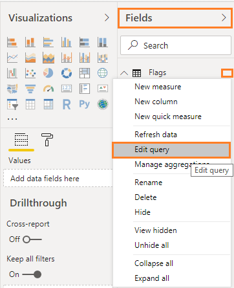234x288 pixels.
Task: Focus the Fields Search box
Action: [x=176, y=45]
